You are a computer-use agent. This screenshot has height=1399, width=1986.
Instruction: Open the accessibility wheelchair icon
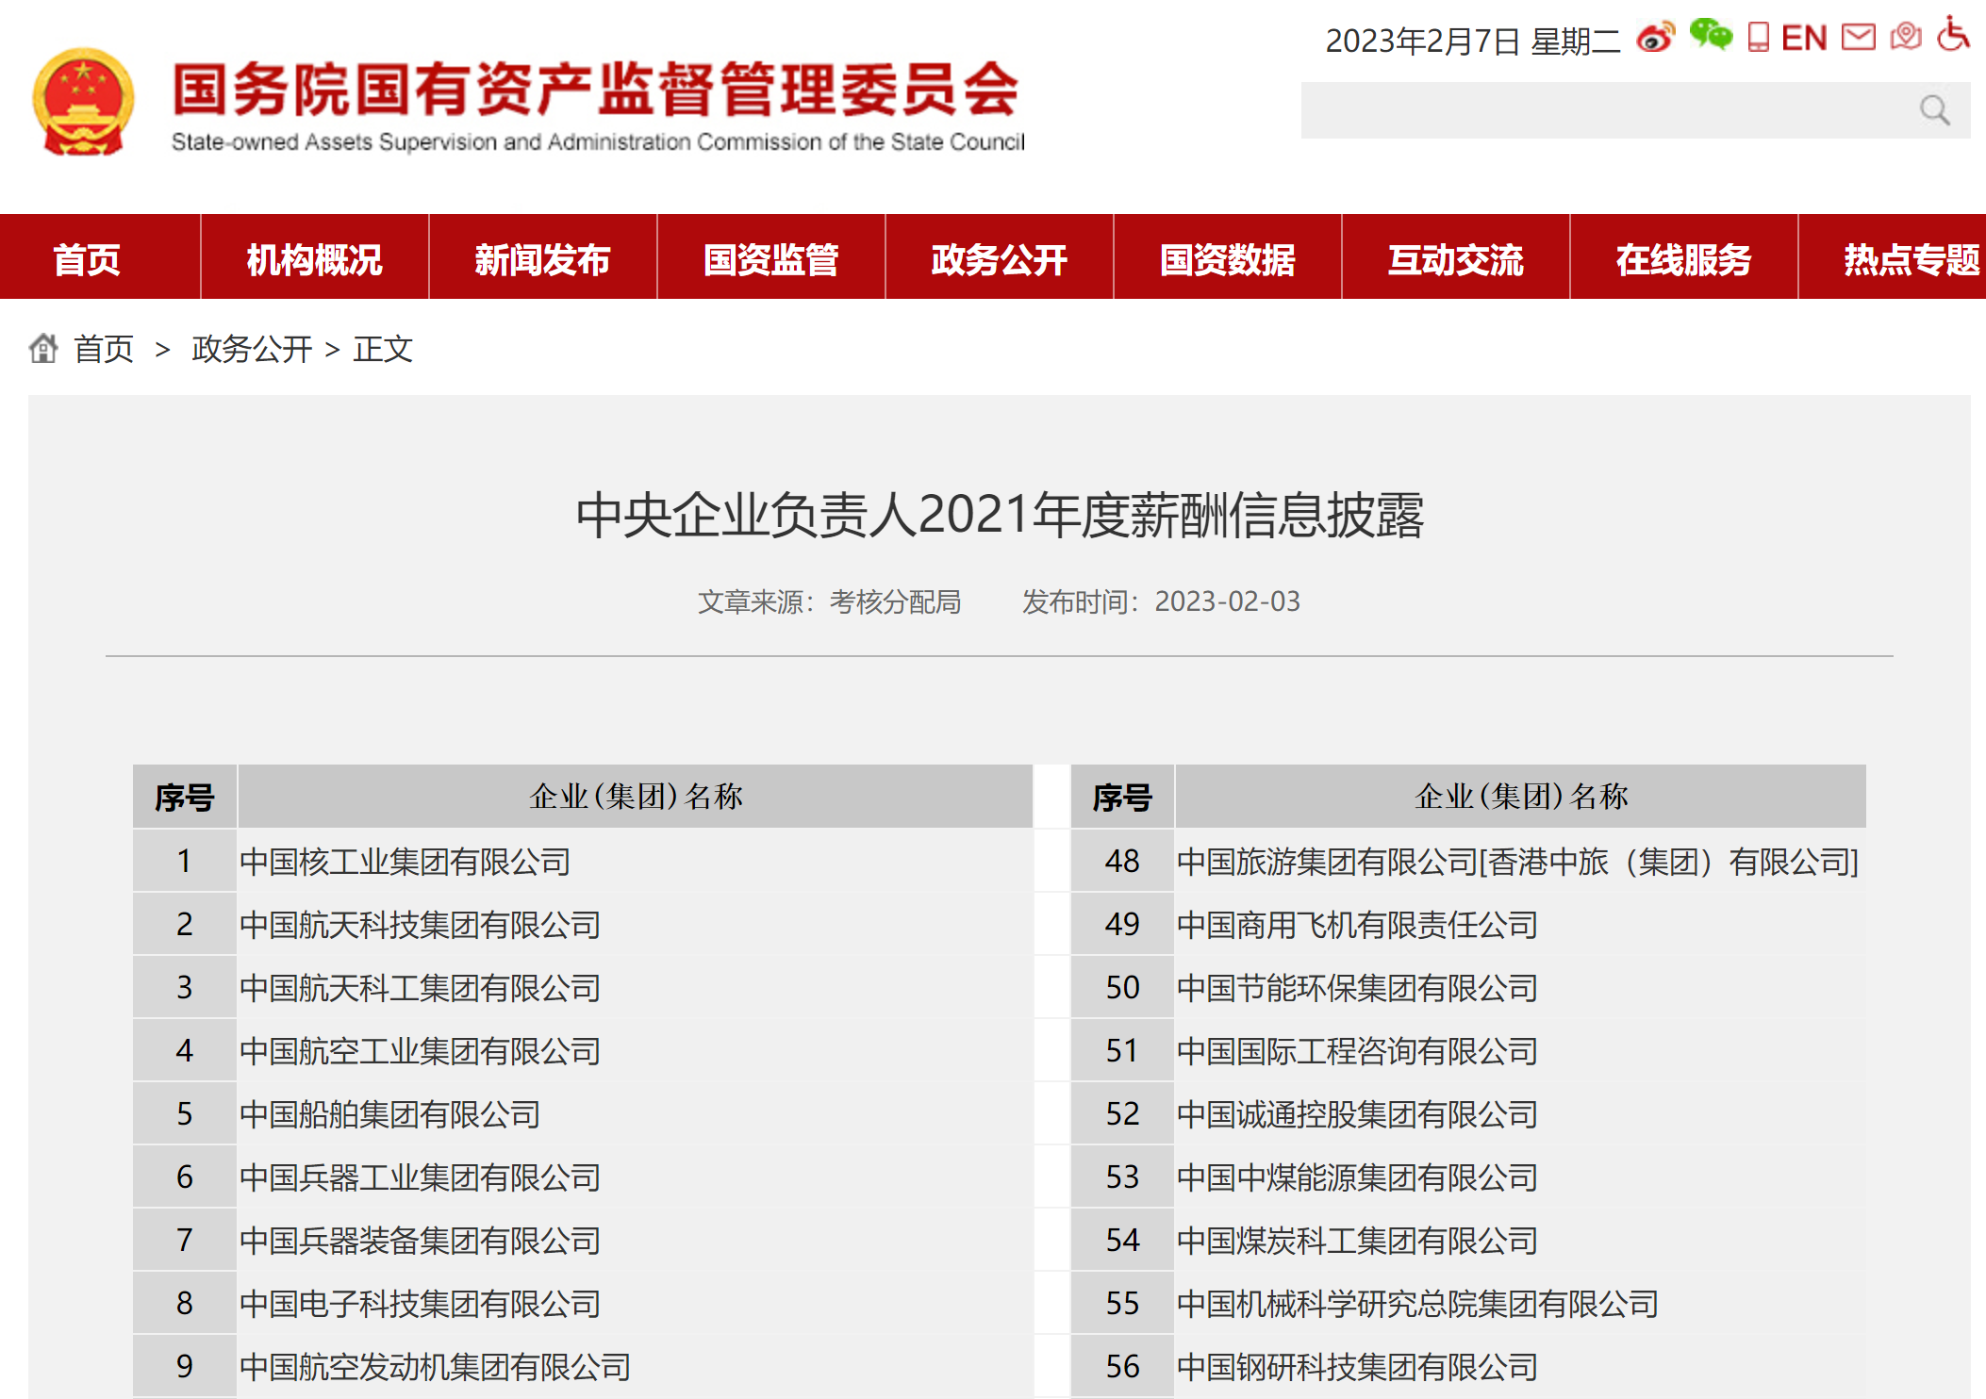pos(1953,34)
